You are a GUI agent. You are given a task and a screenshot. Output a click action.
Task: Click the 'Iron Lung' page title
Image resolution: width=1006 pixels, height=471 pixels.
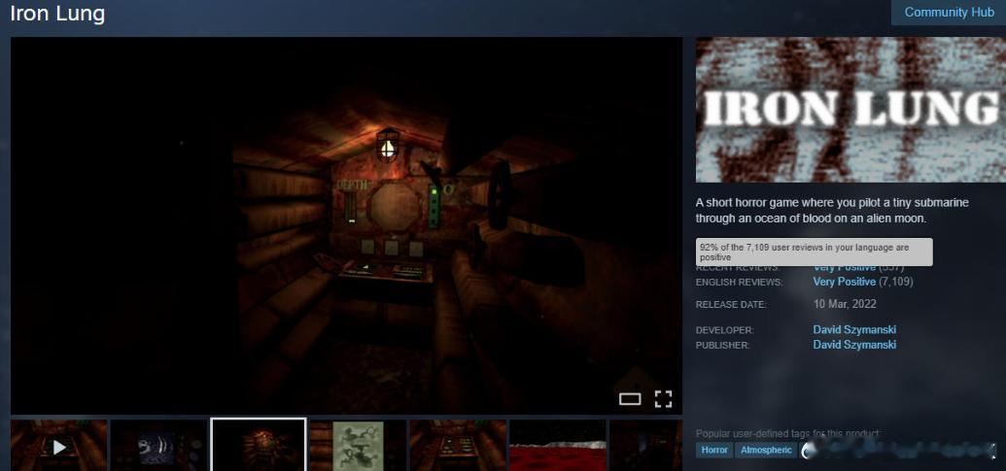[57, 14]
